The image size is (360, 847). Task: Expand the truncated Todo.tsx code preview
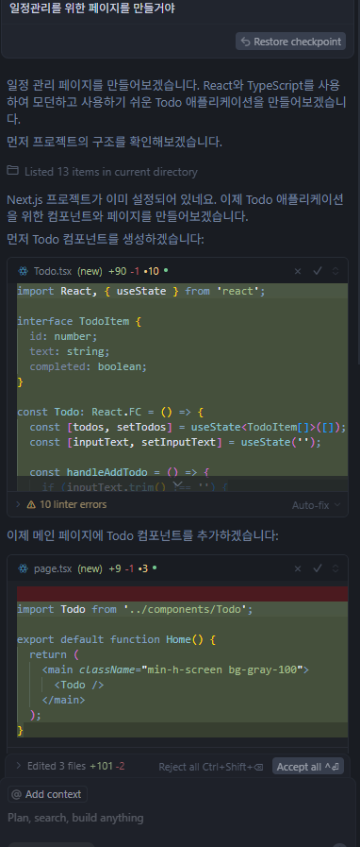pos(178,484)
